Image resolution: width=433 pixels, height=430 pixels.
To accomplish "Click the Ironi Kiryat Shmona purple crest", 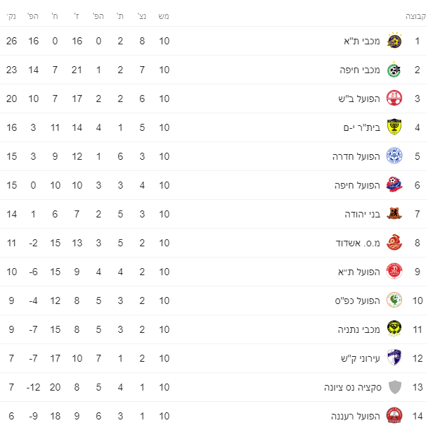I will coord(394,358).
